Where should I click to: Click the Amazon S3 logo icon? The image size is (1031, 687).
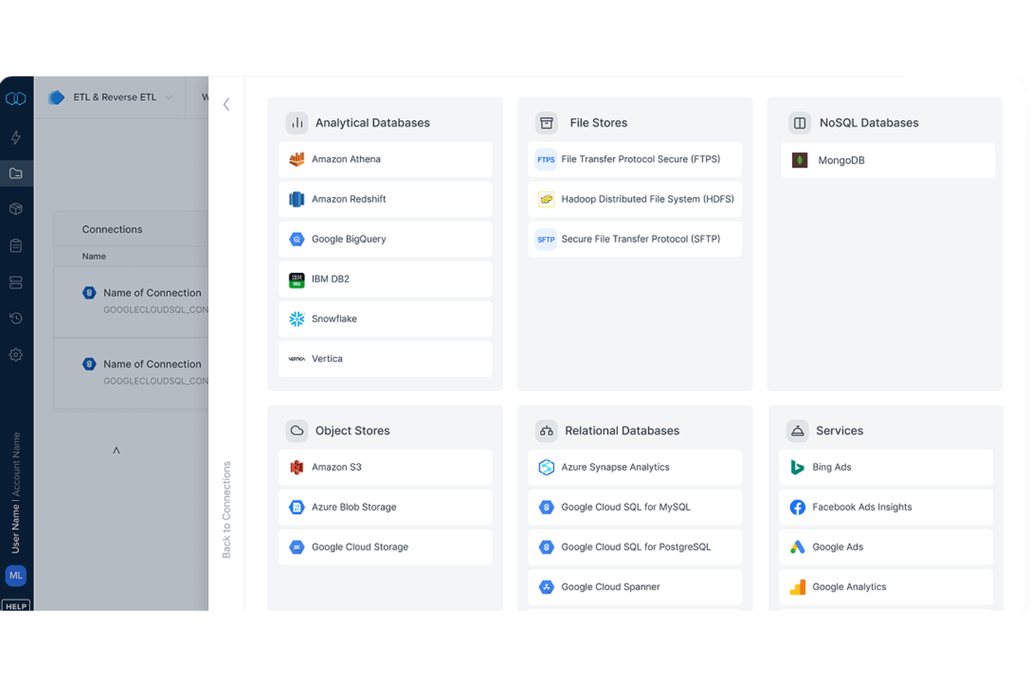[297, 467]
